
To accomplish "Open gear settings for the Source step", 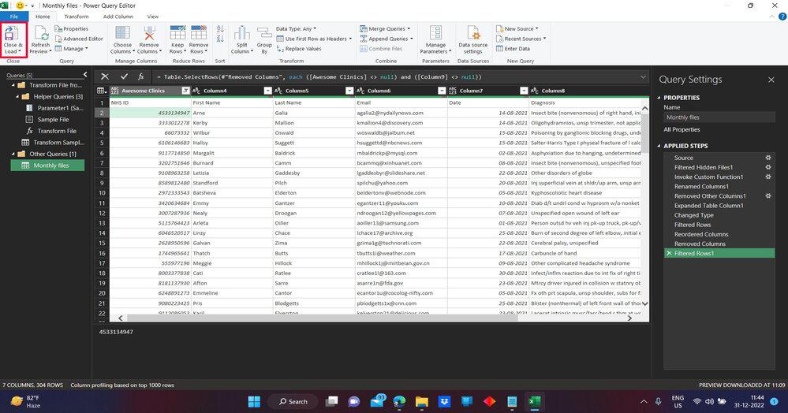I will 768,158.
